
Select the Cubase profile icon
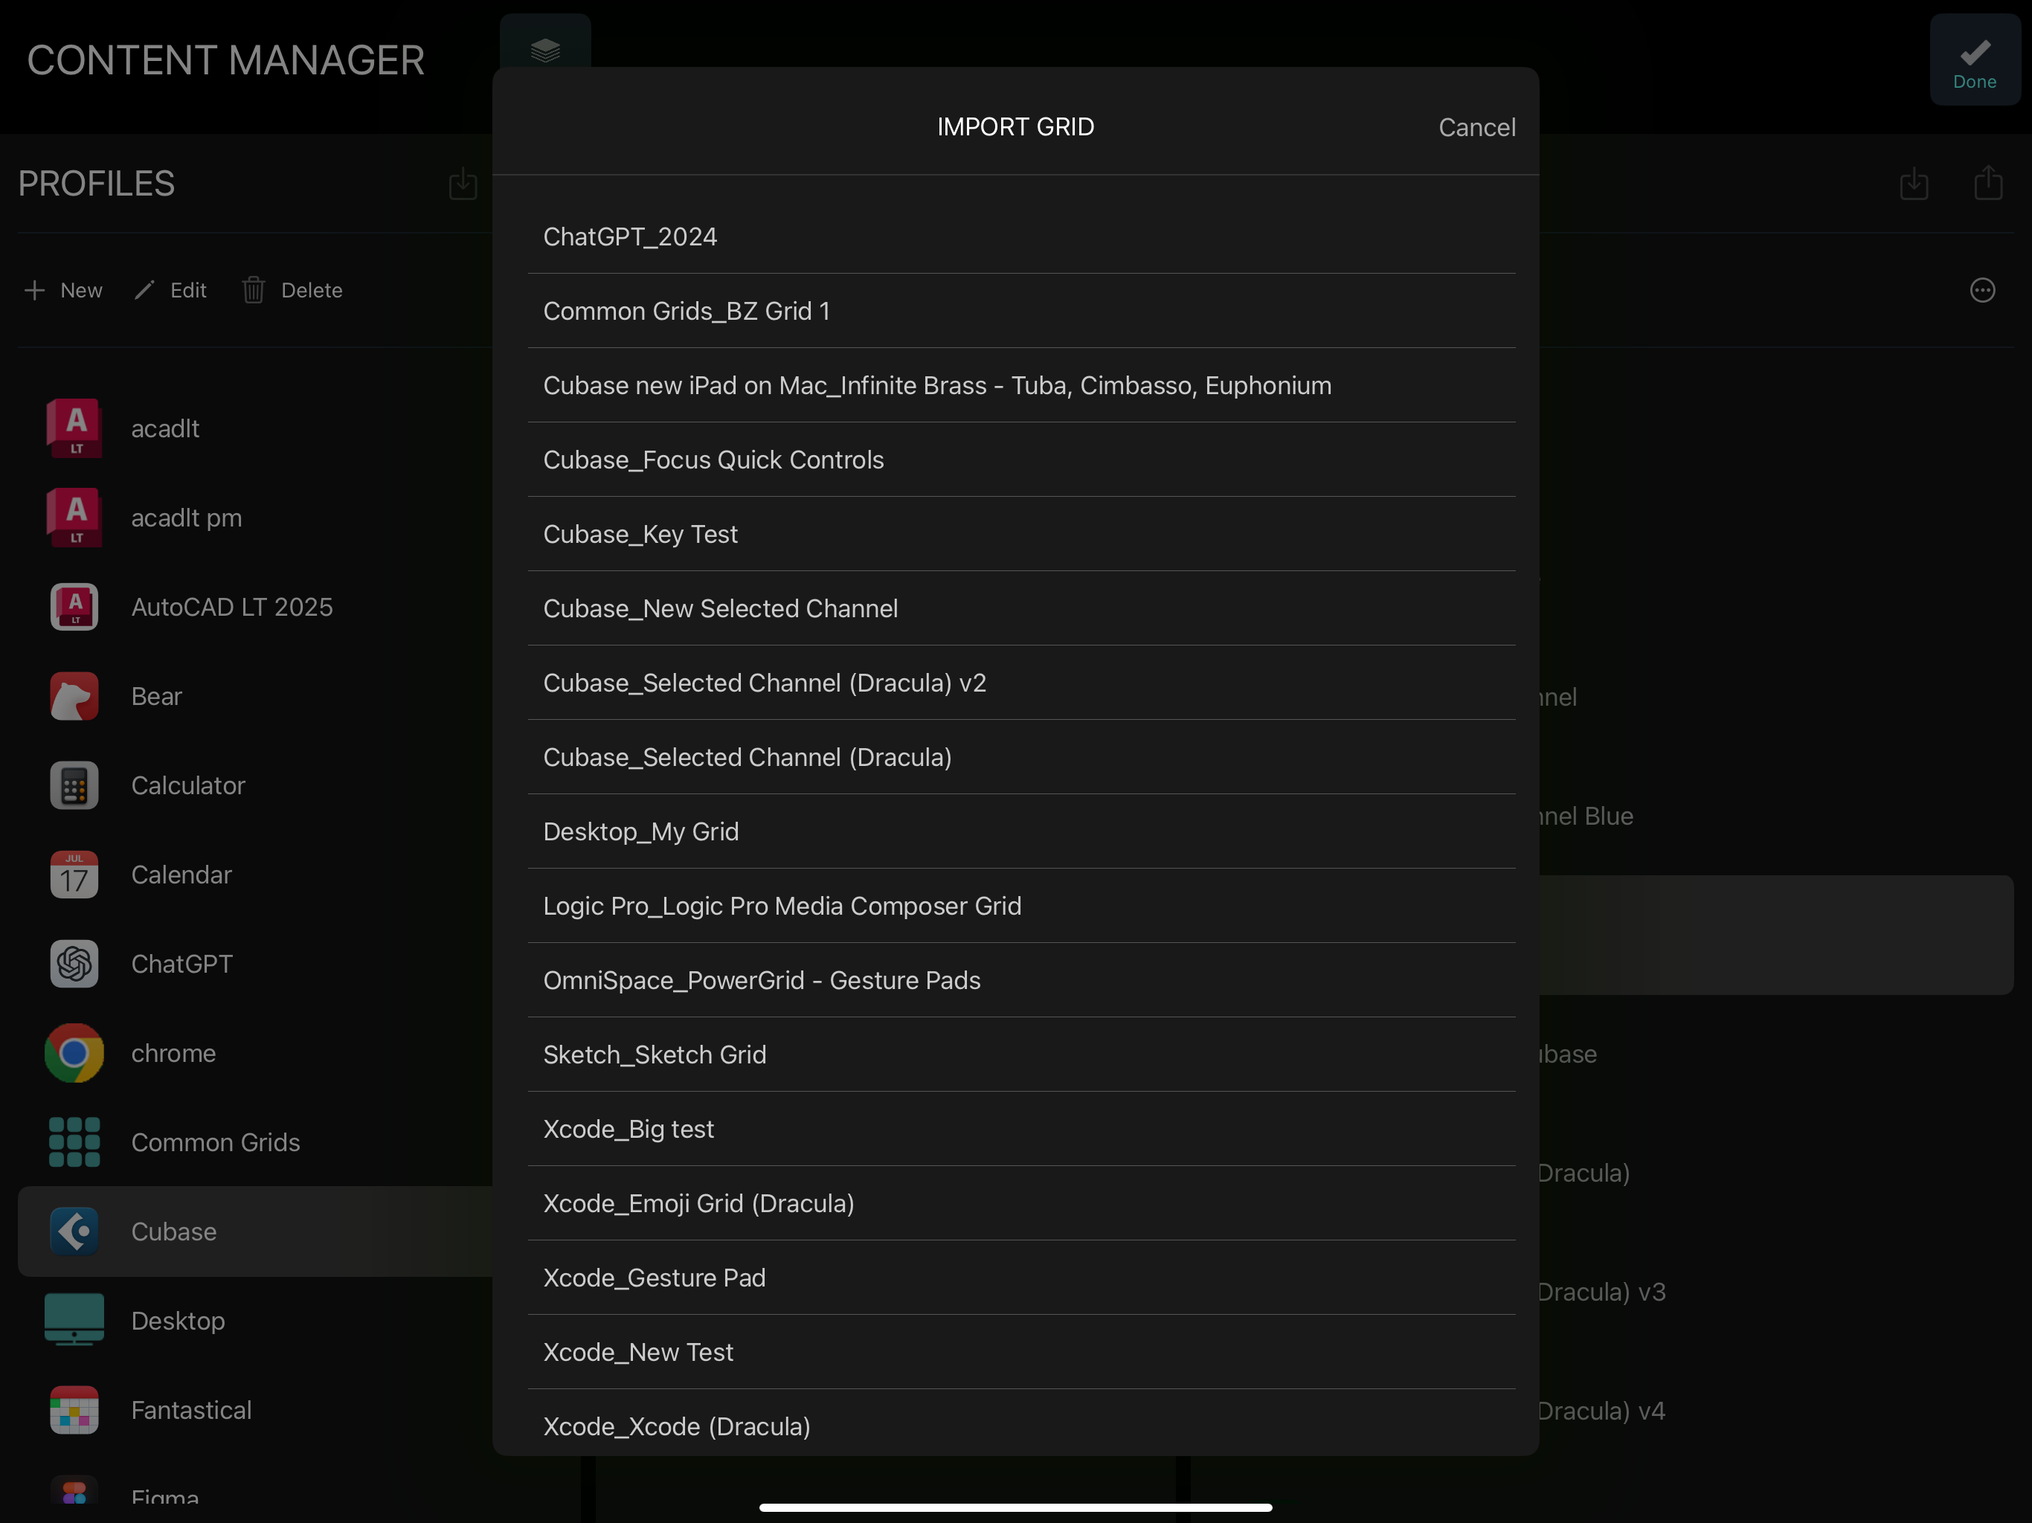74,1231
